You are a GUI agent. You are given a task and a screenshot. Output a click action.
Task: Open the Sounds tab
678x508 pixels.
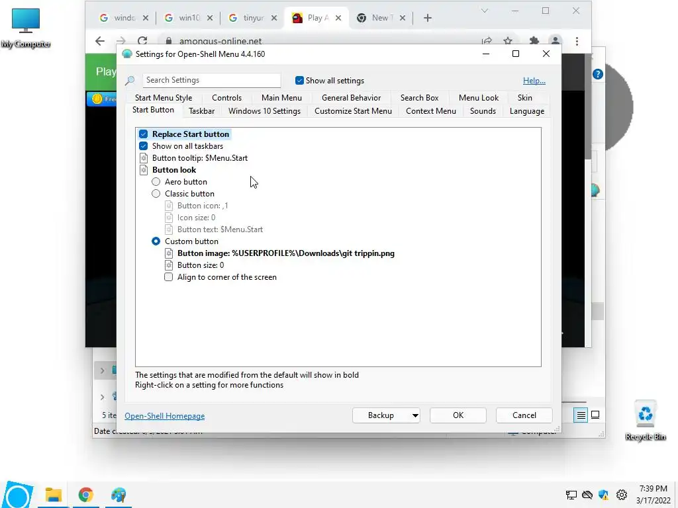pyautogui.click(x=483, y=111)
